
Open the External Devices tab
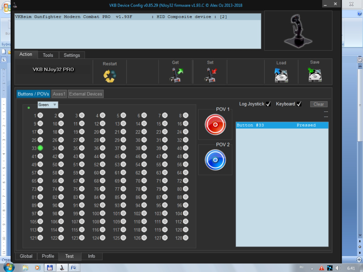point(85,94)
